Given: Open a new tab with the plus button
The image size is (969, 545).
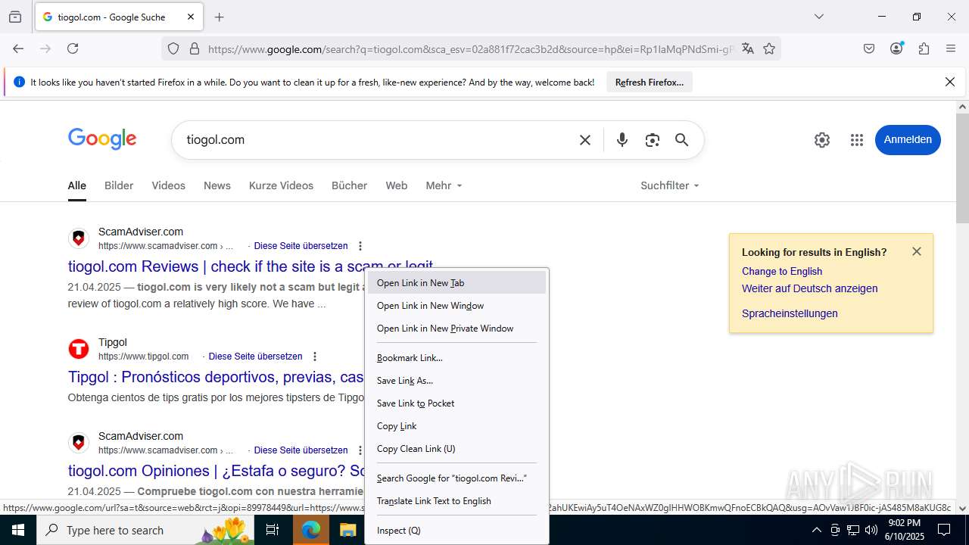Looking at the screenshot, I should tap(220, 17).
